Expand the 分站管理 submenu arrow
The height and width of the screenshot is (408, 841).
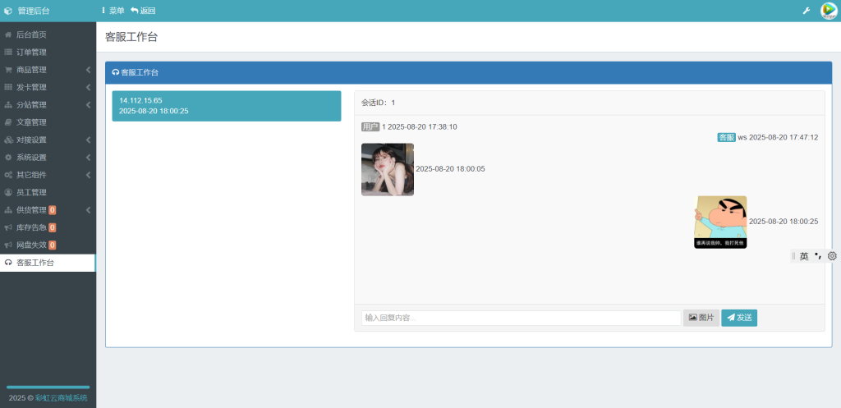pos(88,104)
